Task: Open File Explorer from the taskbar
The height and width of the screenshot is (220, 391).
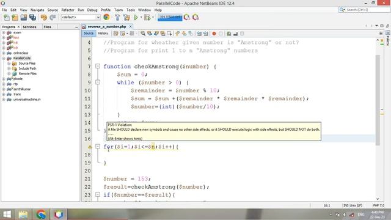Action: point(23,215)
